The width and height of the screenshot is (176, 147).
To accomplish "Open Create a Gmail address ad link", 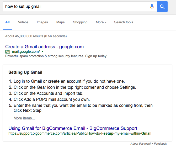I will tap(44, 47).
